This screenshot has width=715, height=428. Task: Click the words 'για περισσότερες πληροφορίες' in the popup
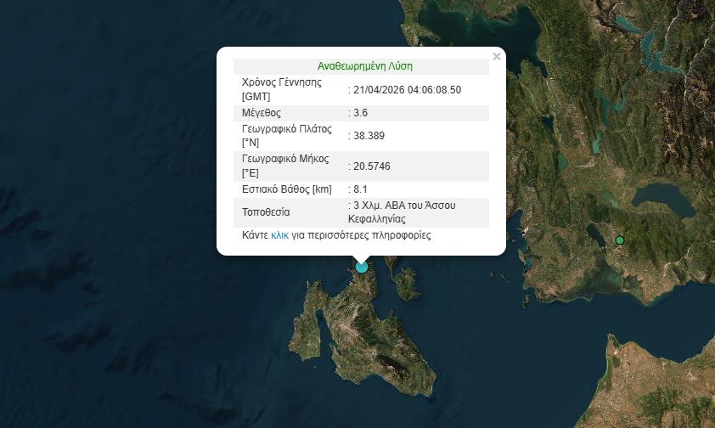361,235
